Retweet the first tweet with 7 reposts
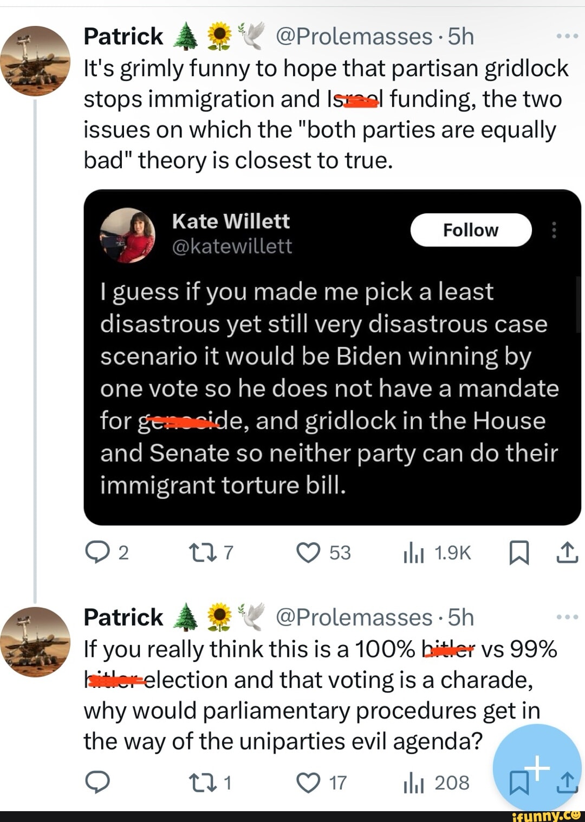 click(x=201, y=553)
